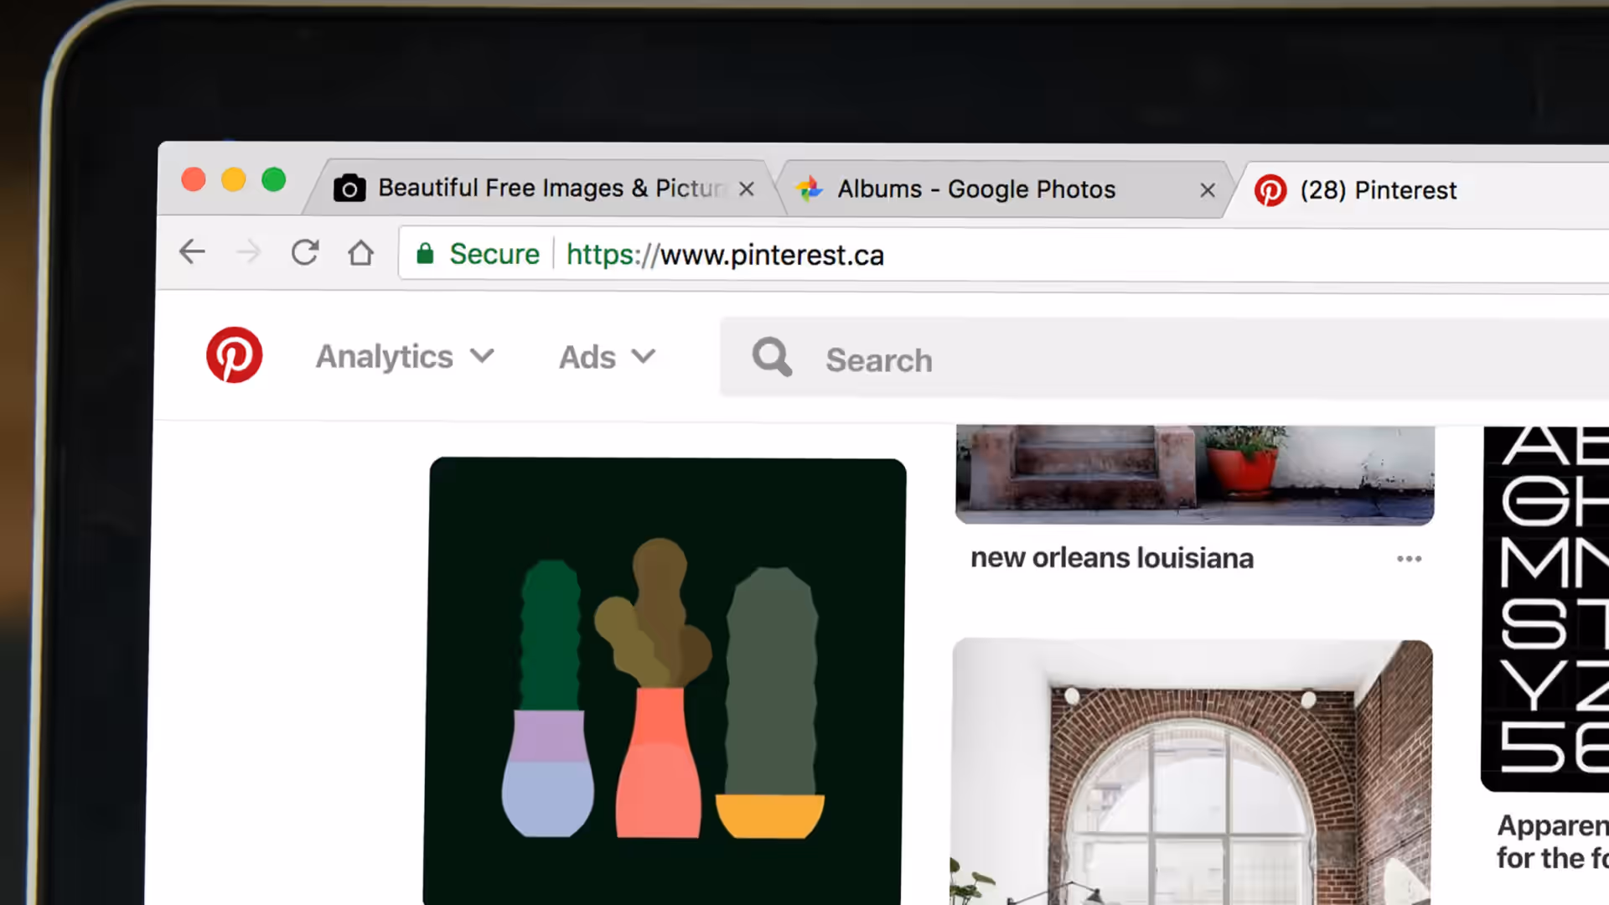Click the browser back arrow
Image resolution: width=1609 pixels, height=905 pixels.
192,251
